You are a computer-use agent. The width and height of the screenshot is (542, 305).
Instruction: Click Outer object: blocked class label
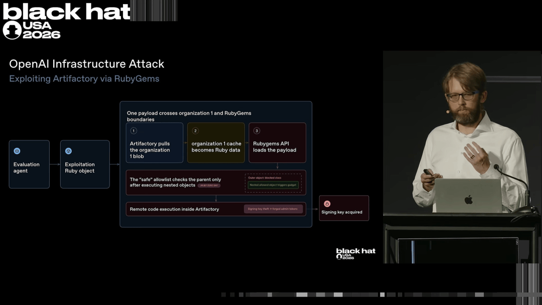pos(265,178)
